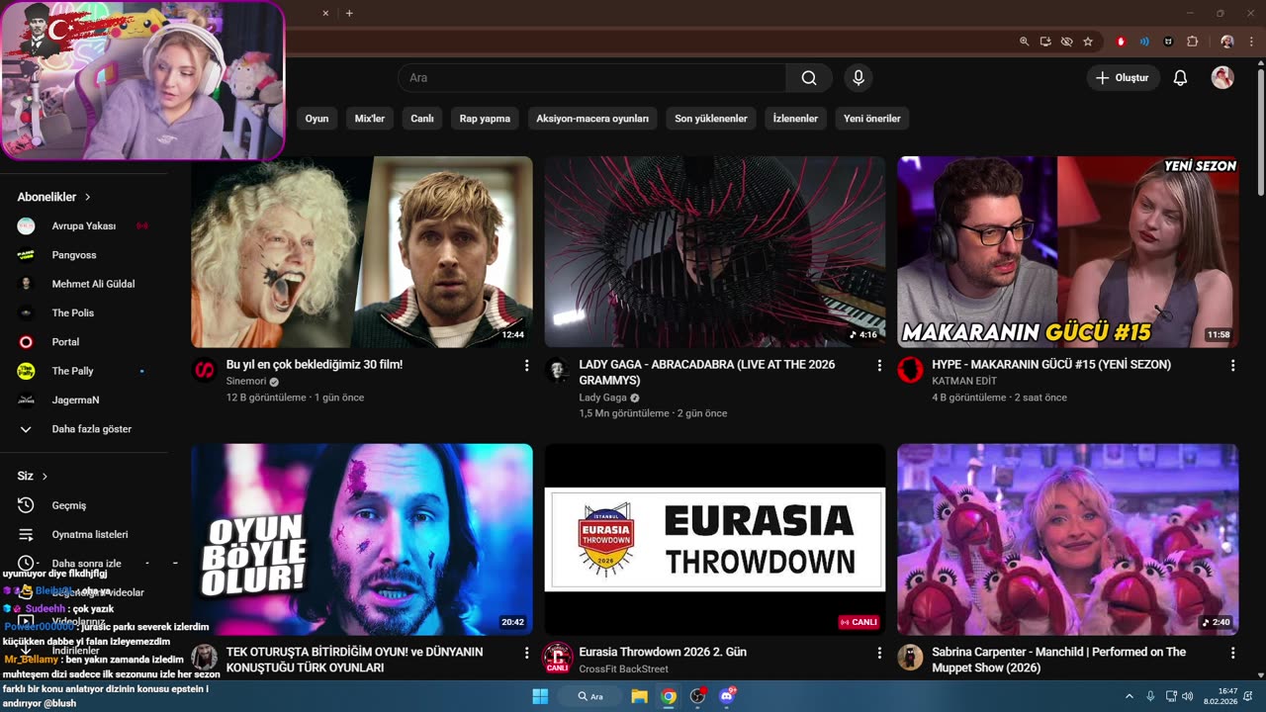Open the Chrome extensions puzzle menu
Screen dimensions: 1266x712
pyautogui.click(x=1192, y=42)
